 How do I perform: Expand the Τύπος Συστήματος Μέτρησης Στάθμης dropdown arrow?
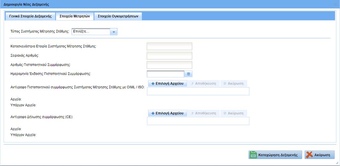click(x=114, y=32)
